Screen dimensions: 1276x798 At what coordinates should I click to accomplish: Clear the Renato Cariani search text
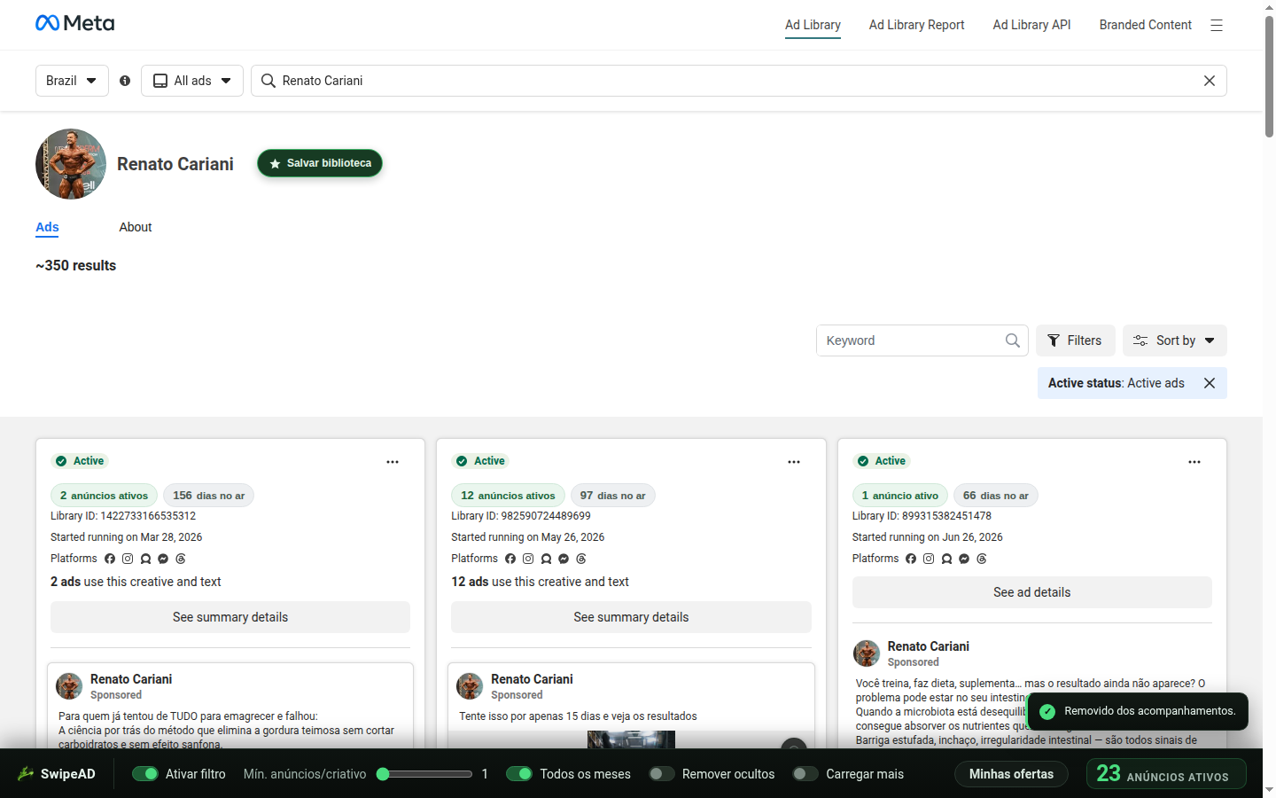click(1210, 81)
